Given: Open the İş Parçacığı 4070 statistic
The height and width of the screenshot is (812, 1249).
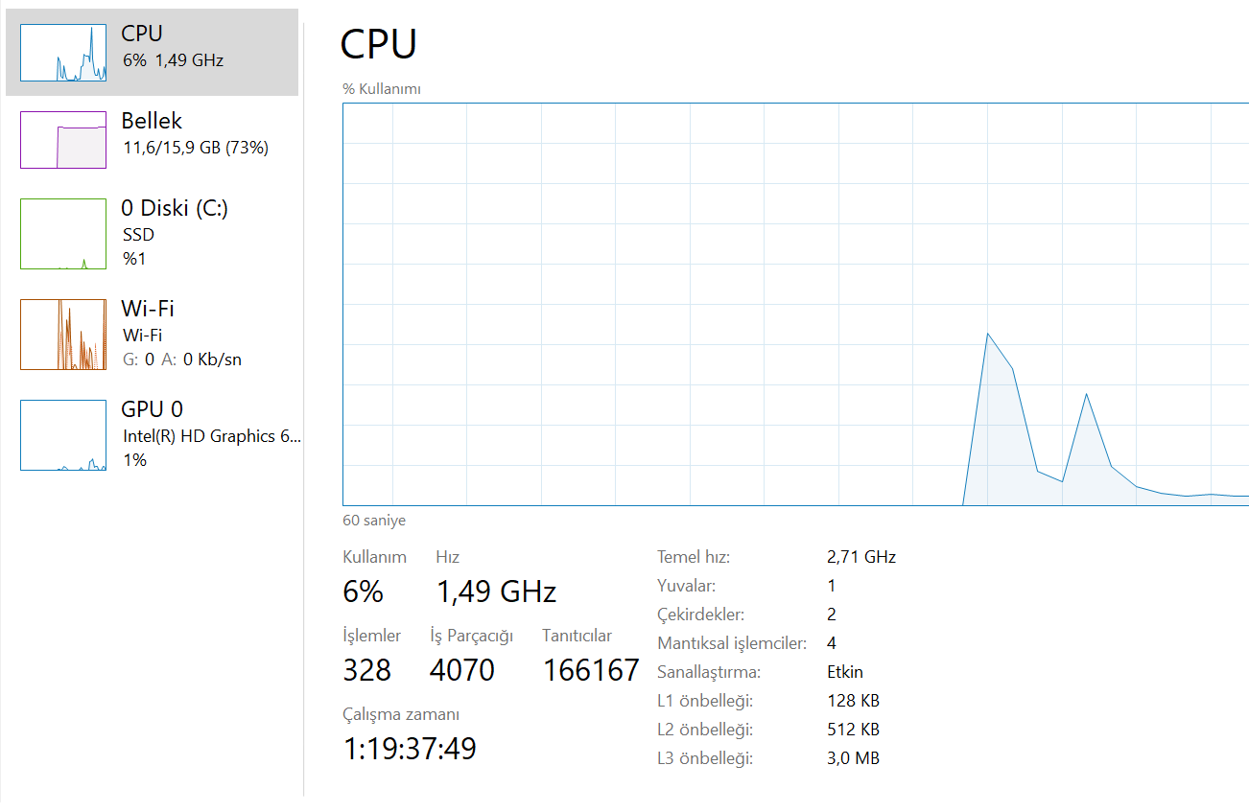Looking at the screenshot, I should pos(461,670).
